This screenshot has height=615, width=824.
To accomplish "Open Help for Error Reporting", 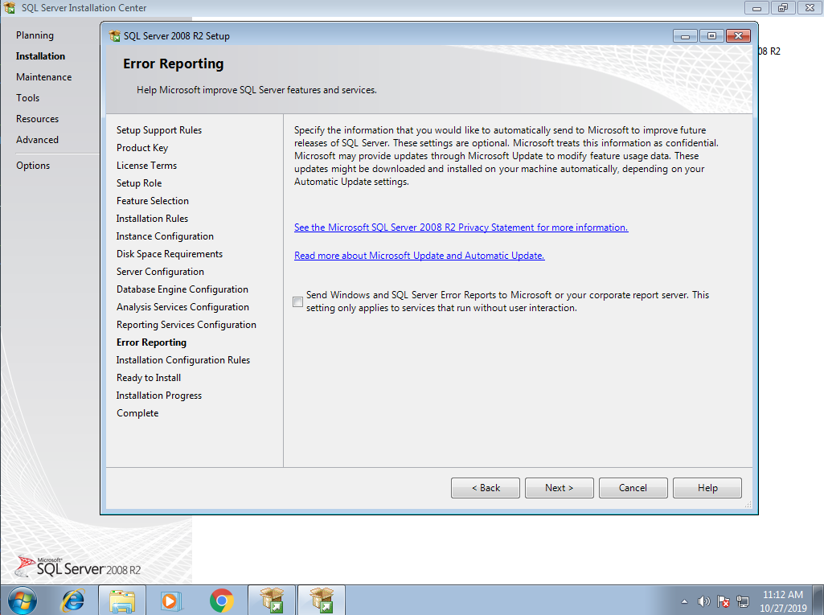I will pos(707,488).
